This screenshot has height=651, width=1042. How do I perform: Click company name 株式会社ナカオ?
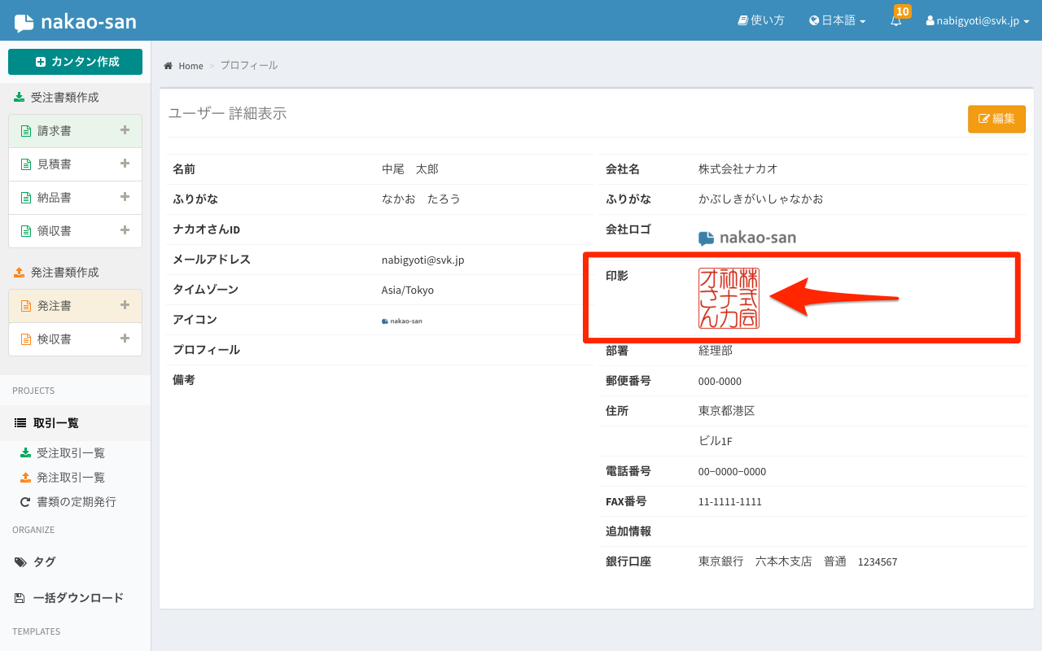(738, 169)
